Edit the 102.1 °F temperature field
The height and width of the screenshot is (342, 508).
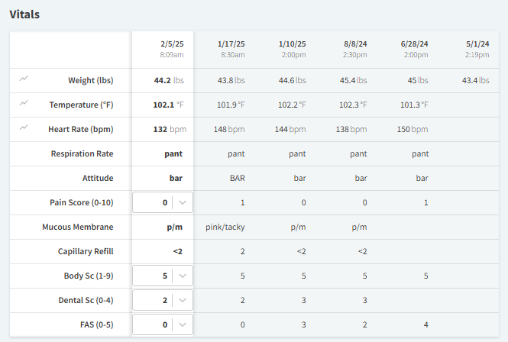163,105
